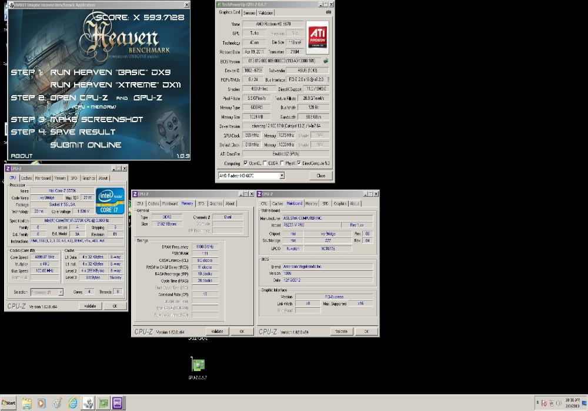Click About in Heaven window
The height and width of the screenshot is (411, 588).
coord(21,156)
